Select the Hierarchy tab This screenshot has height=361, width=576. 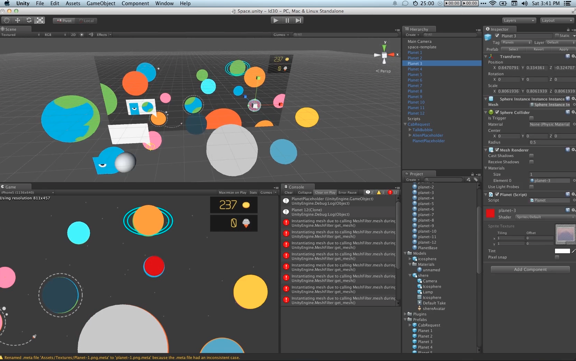pos(419,29)
